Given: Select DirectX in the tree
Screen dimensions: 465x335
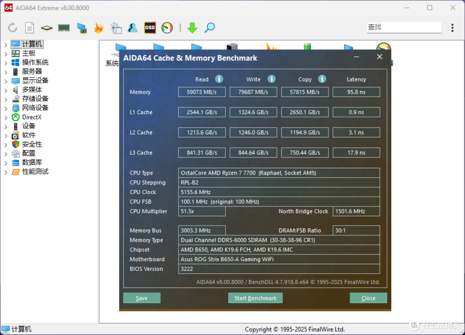Looking at the screenshot, I should point(31,117).
